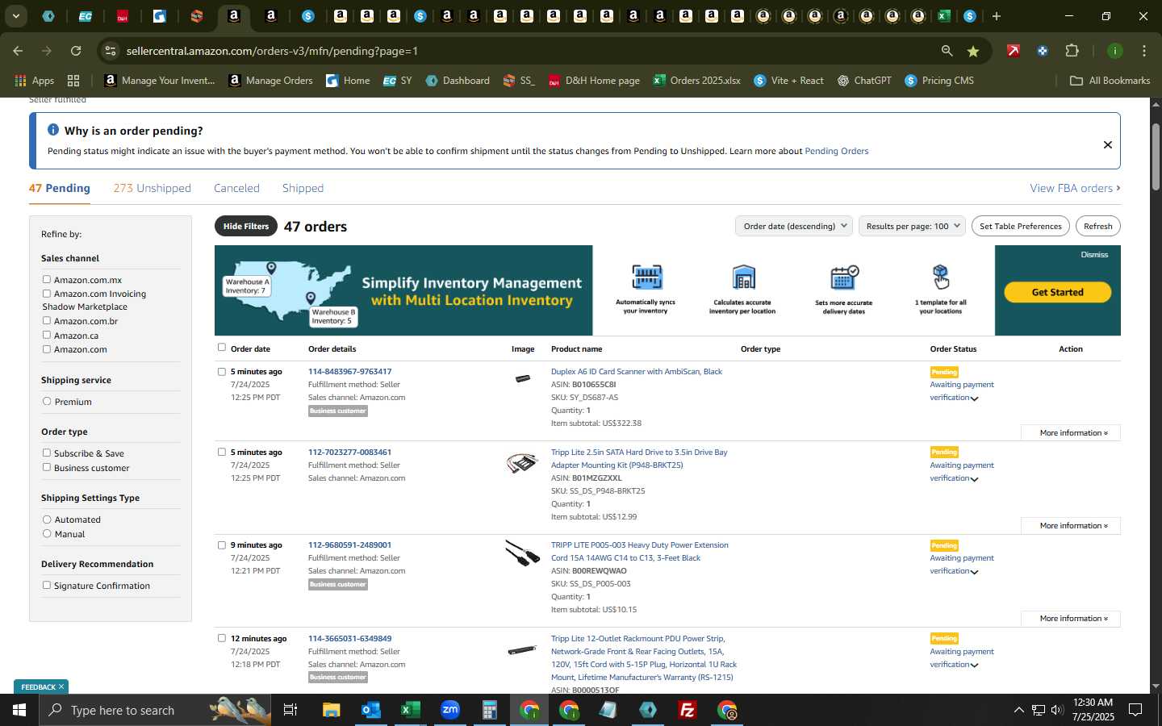Open Calculator from the taskbar
The width and height of the screenshot is (1162, 726).
click(x=489, y=710)
